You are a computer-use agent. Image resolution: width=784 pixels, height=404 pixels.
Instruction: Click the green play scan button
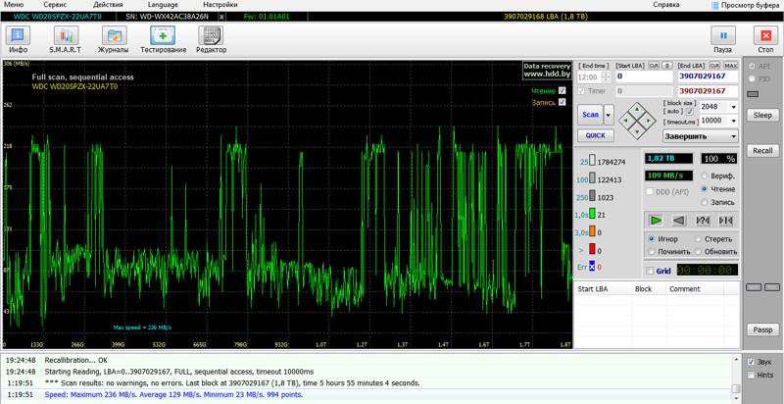click(656, 220)
